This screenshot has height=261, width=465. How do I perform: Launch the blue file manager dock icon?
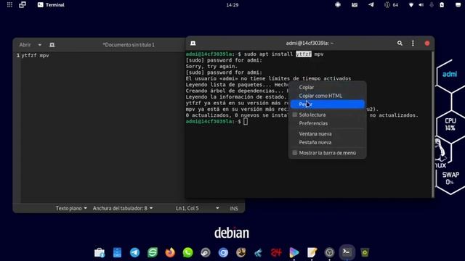pyautogui.click(x=117, y=252)
